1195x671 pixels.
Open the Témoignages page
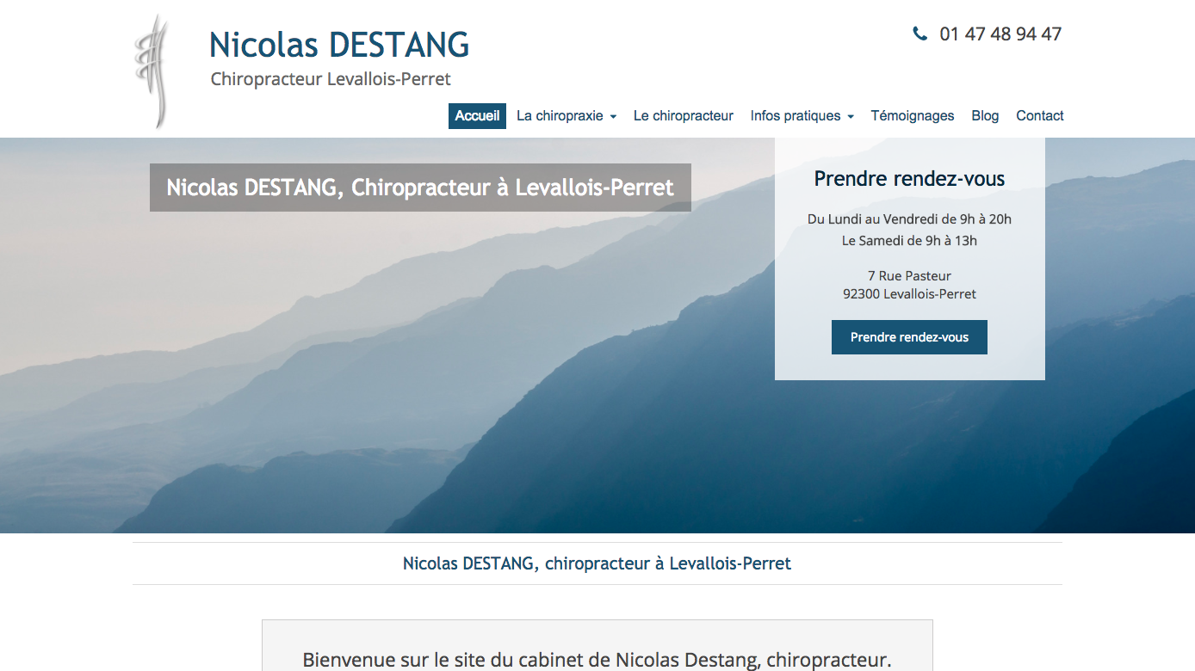[x=912, y=116]
